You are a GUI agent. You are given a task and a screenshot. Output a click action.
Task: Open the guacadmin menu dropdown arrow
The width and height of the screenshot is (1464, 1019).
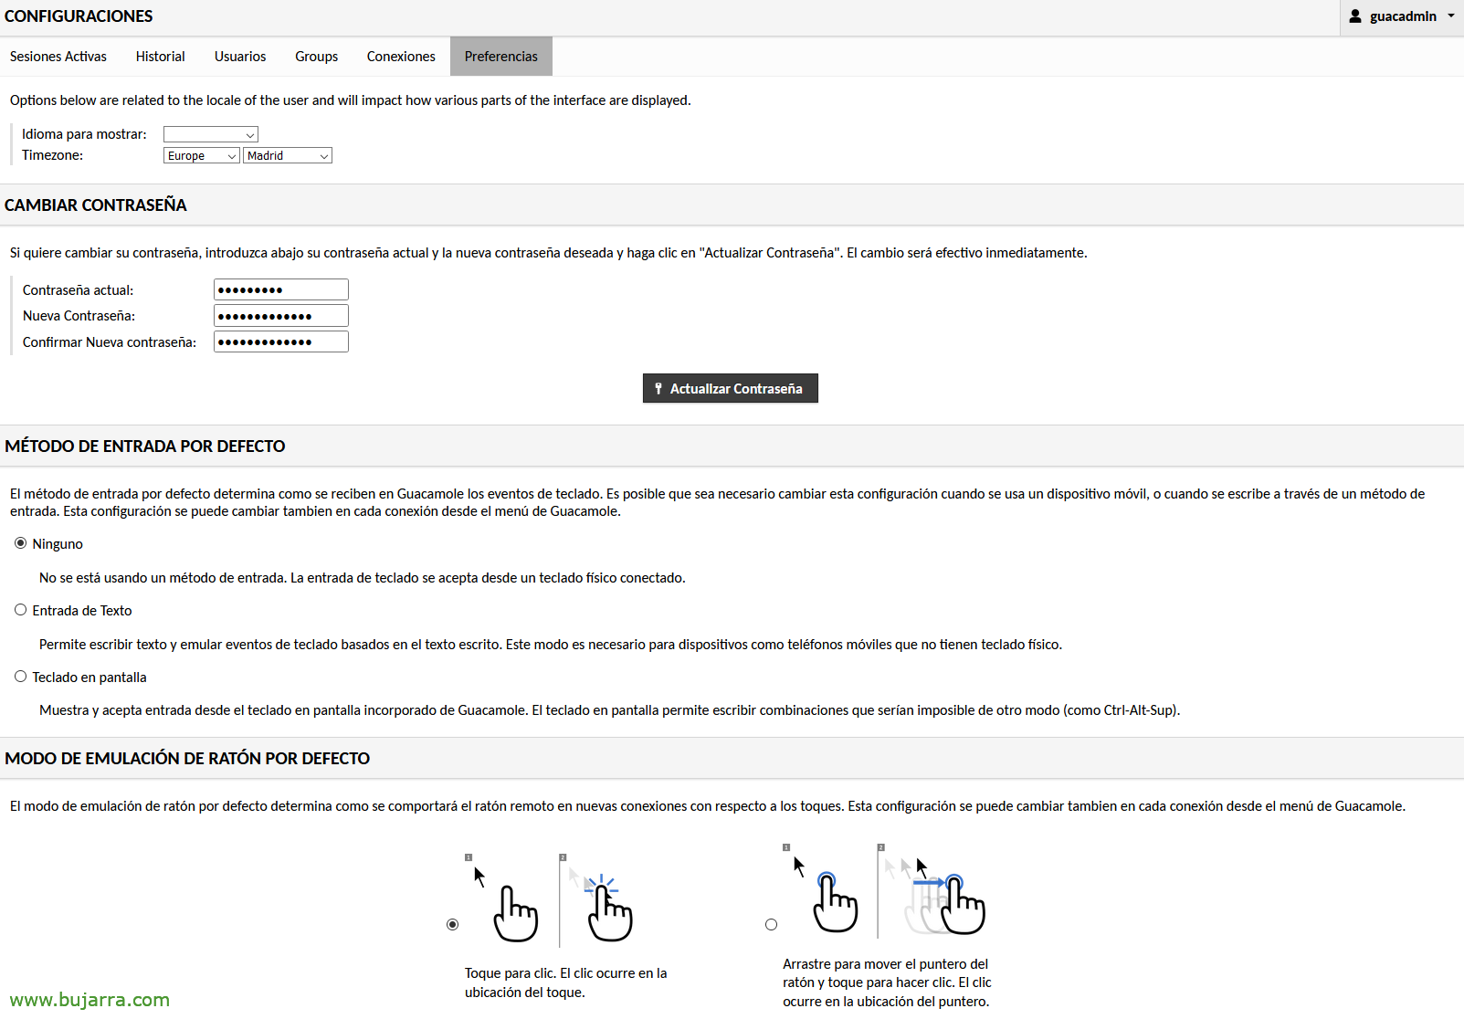pyautogui.click(x=1450, y=16)
